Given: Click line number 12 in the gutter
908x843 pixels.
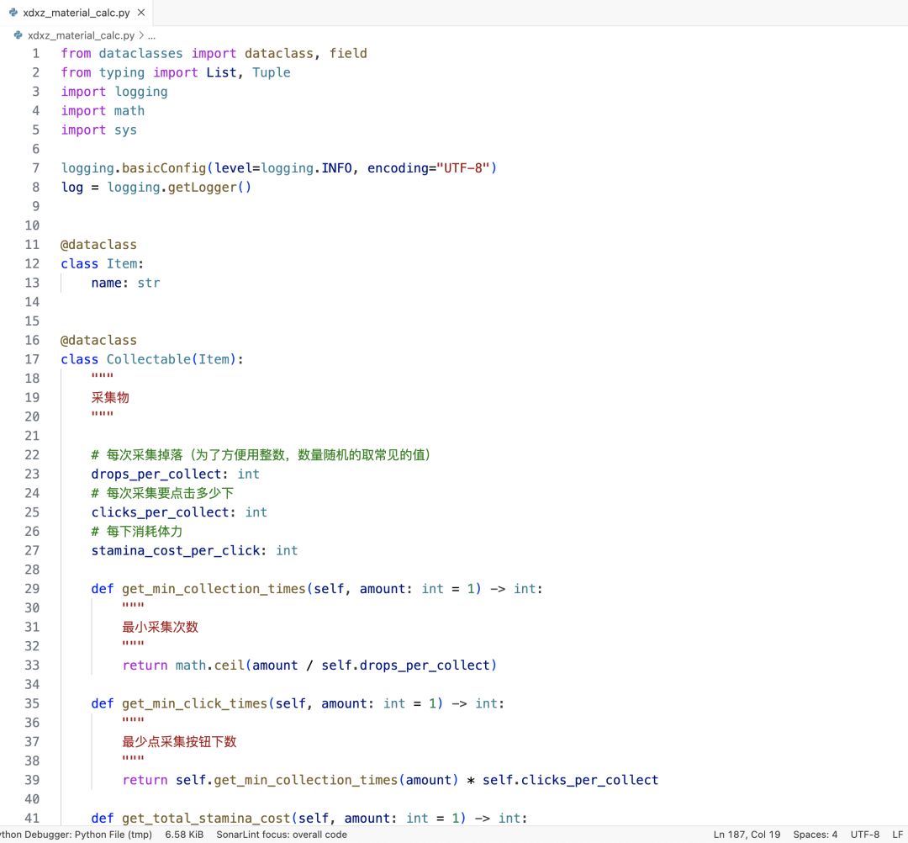Looking at the screenshot, I should [33, 263].
